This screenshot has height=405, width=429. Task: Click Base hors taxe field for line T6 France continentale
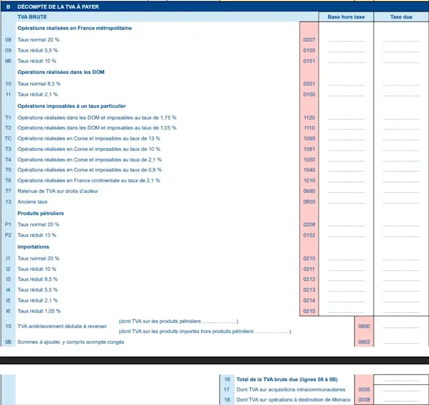(x=346, y=180)
